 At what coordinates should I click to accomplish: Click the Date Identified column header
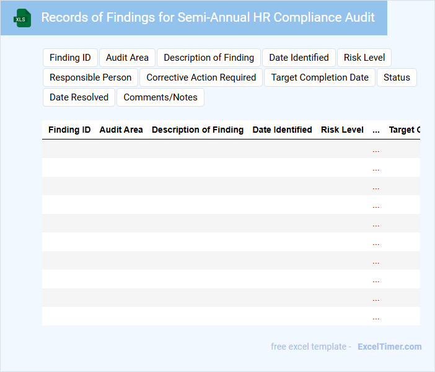coord(282,130)
